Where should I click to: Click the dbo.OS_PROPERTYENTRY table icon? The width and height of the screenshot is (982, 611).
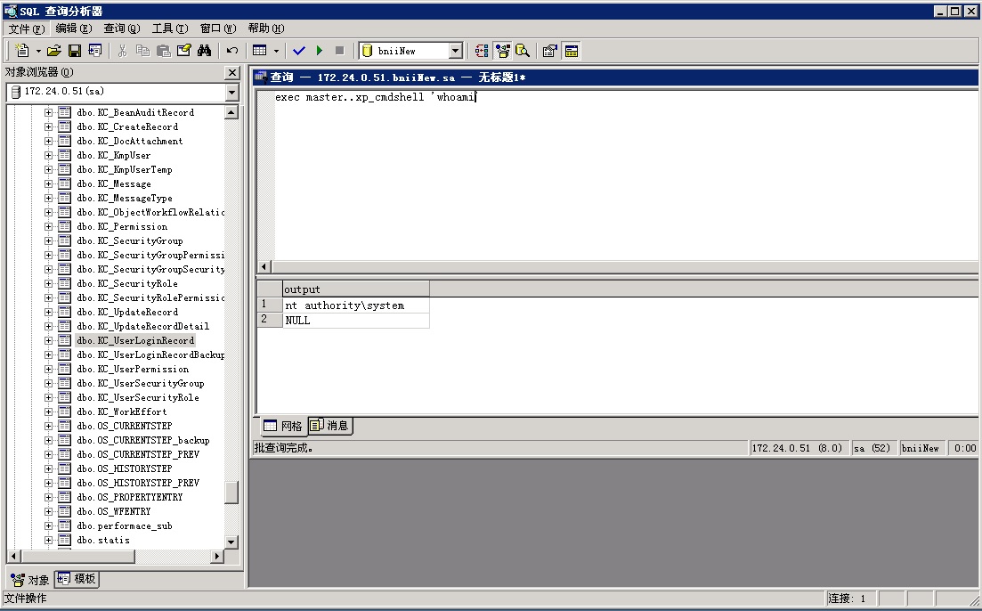64,498
